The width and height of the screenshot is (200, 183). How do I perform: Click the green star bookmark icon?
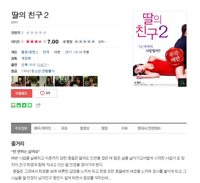tap(24, 105)
